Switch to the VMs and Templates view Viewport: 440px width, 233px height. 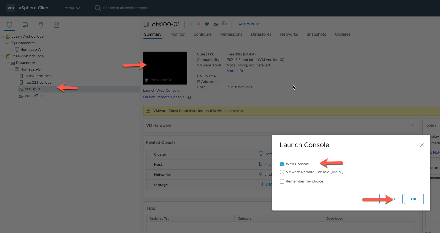pos(25,25)
